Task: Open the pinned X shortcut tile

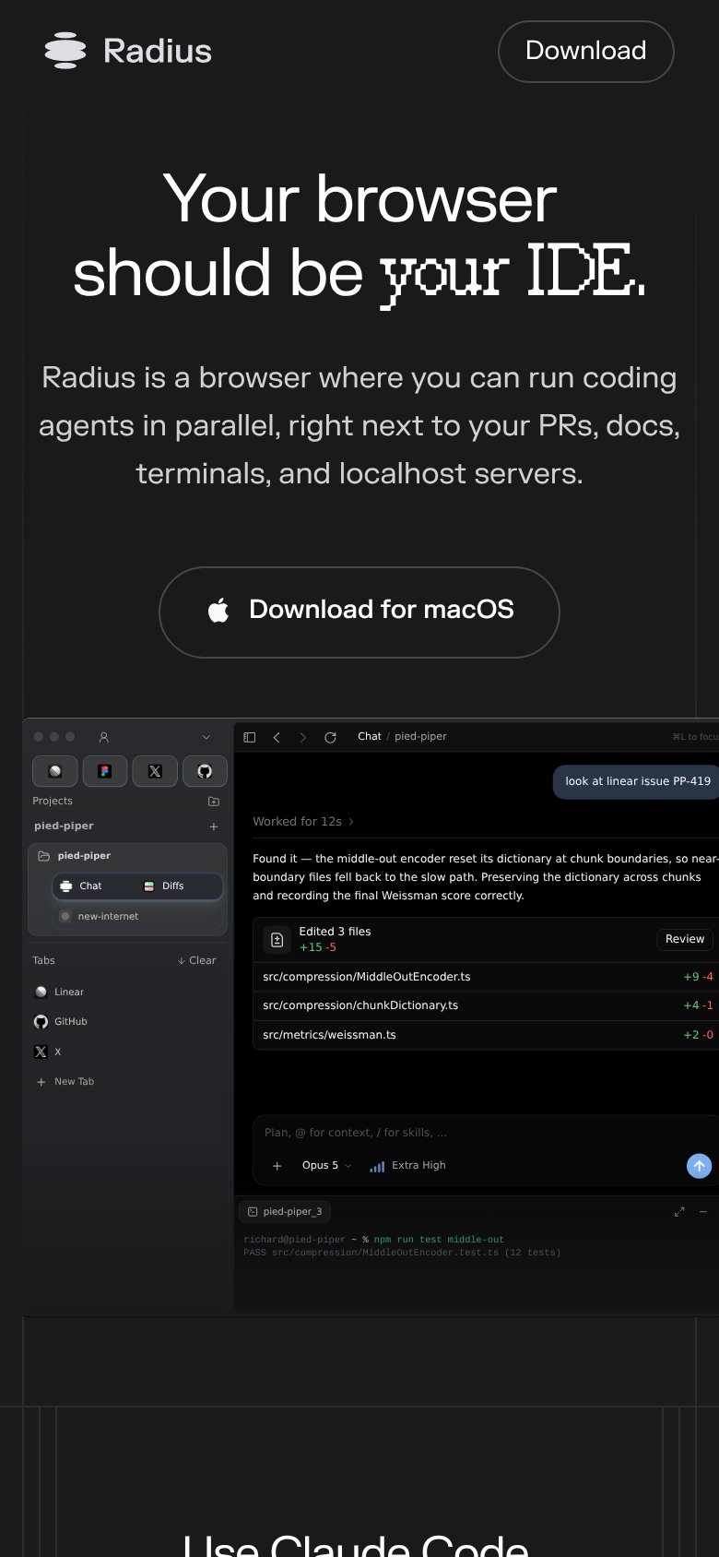Action: pos(155,771)
